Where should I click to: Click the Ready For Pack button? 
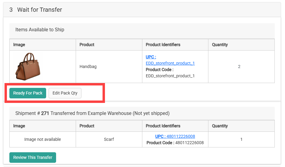(28, 93)
